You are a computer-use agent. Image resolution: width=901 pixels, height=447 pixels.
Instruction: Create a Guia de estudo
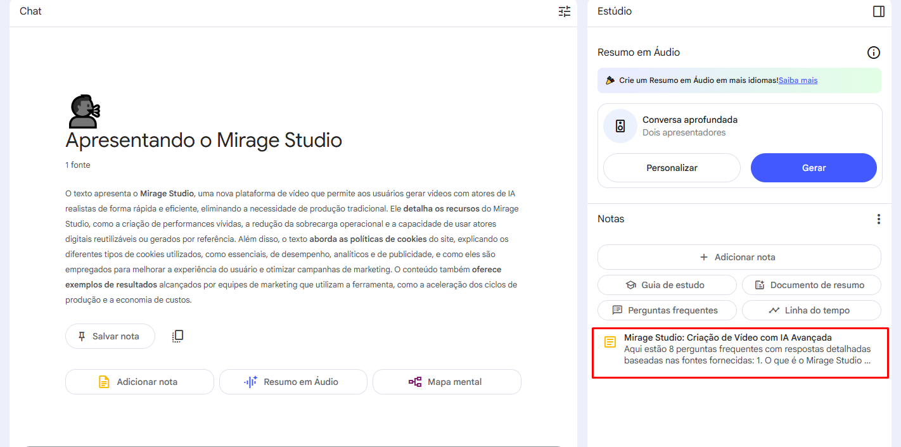(x=667, y=285)
